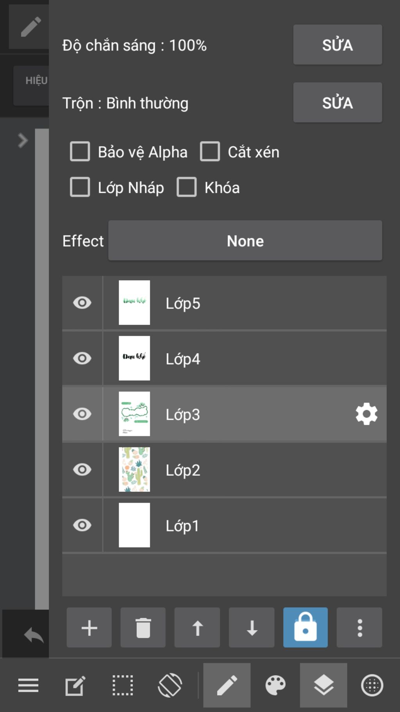Check the Khóa checkbox

click(187, 187)
